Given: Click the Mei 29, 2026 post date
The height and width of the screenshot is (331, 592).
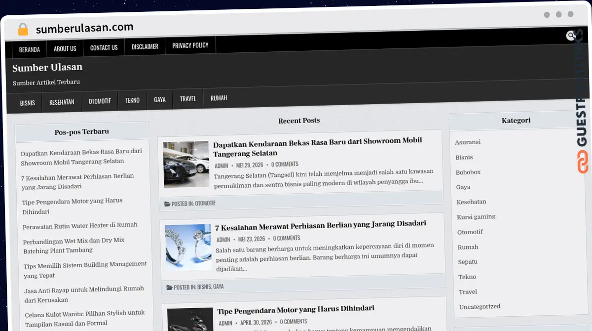Looking at the screenshot, I should pos(250,165).
